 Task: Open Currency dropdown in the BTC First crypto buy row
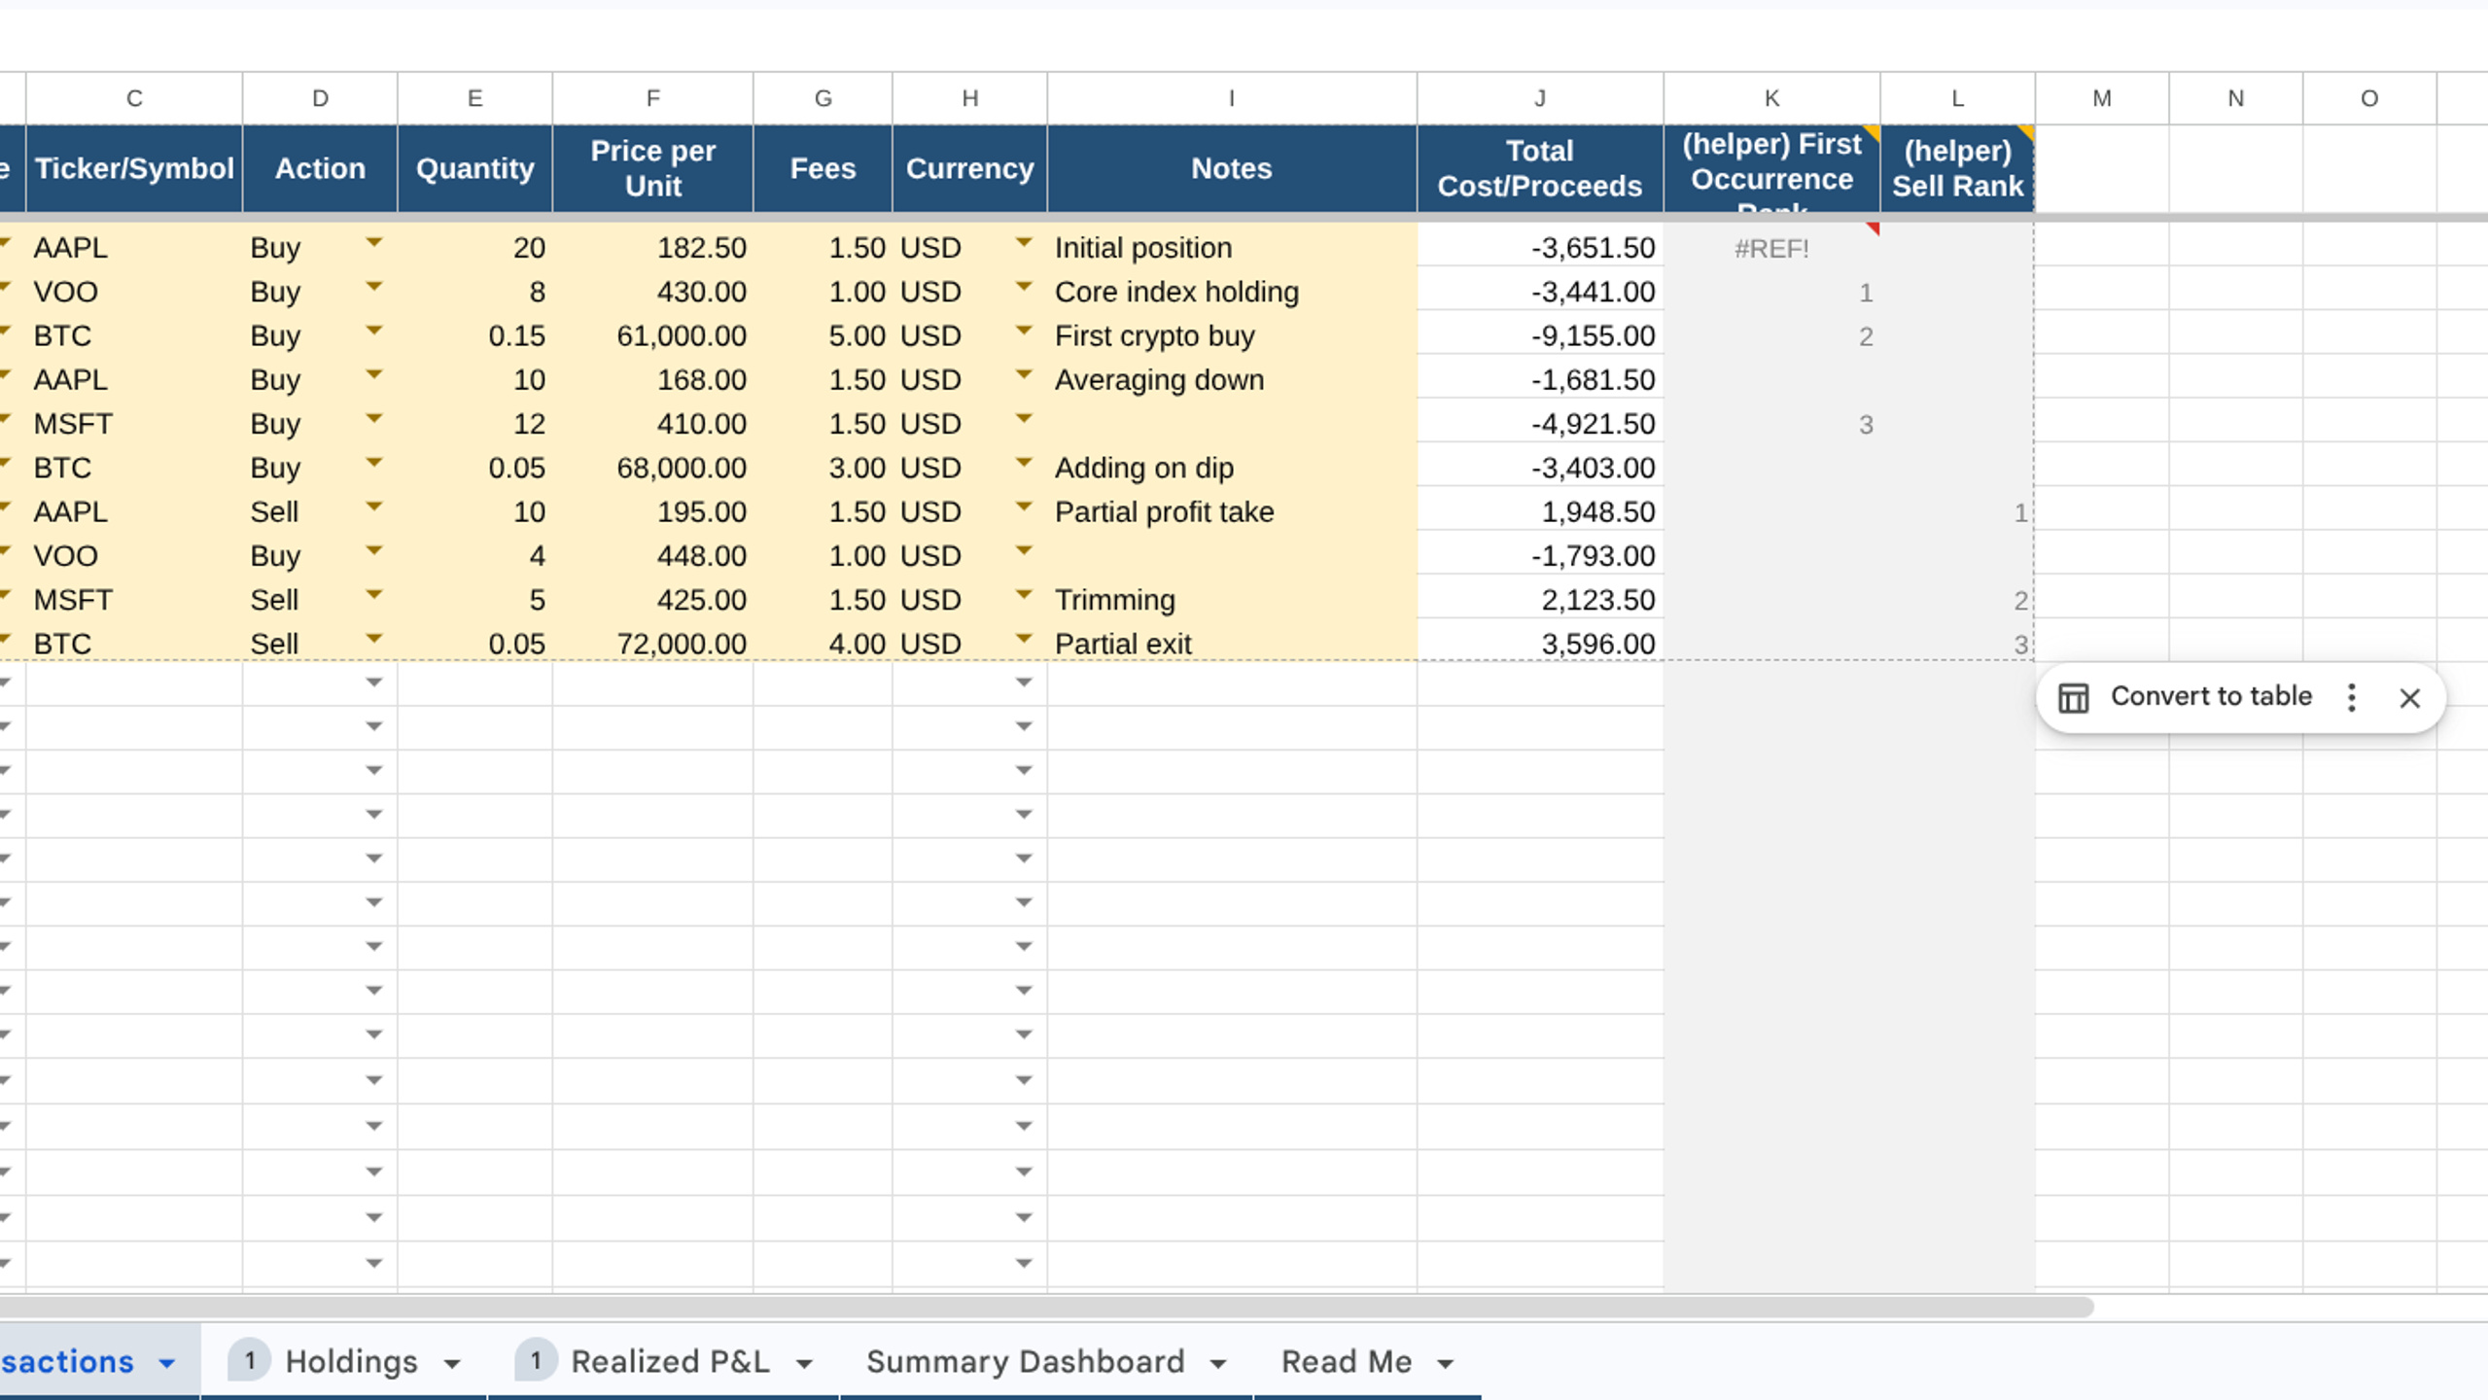[1023, 331]
